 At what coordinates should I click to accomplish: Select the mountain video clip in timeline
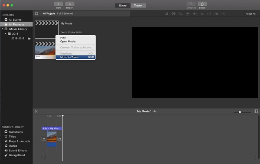52,139
